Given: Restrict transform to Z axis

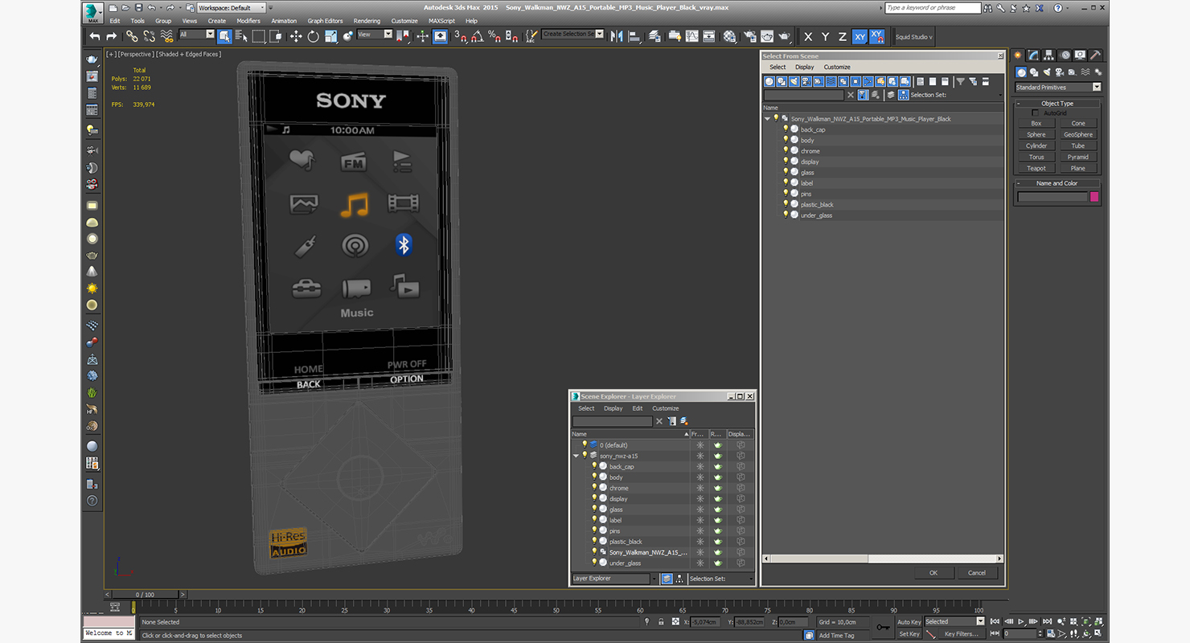Looking at the screenshot, I should tap(842, 37).
